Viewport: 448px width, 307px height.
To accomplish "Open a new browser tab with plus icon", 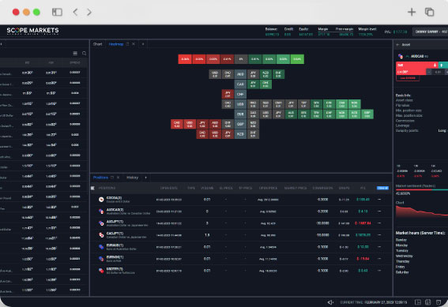I will click(x=412, y=12).
